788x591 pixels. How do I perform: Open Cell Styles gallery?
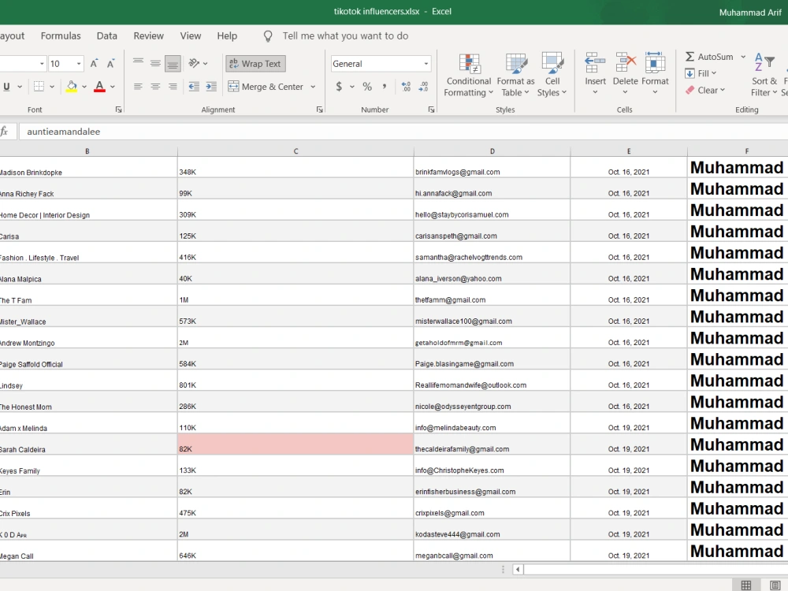[552, 76]
